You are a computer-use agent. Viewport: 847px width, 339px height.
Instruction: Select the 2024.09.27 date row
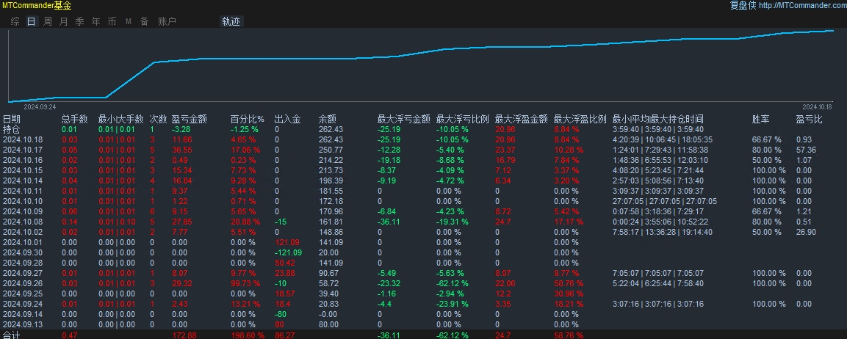(423, 273)
